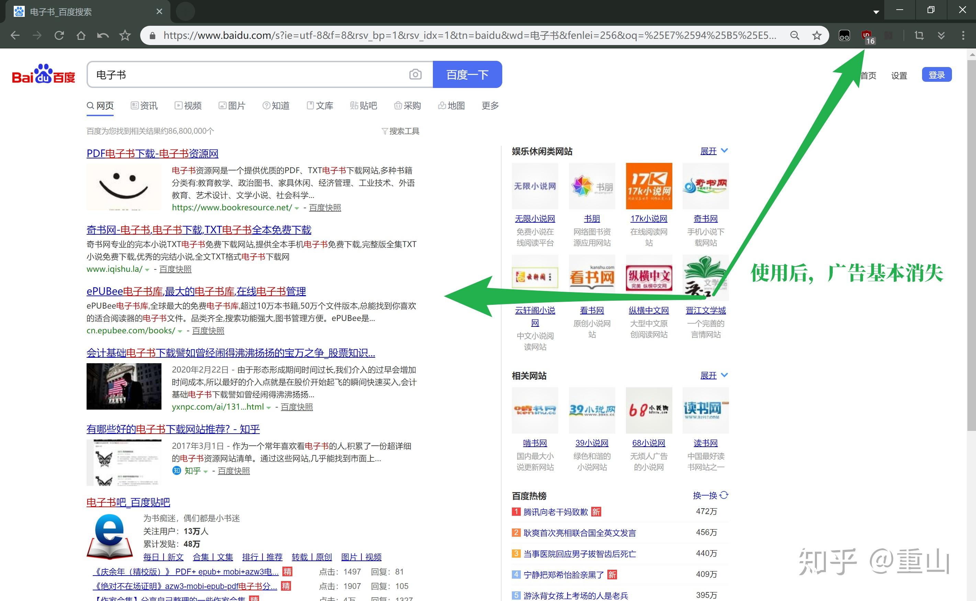The image size is (976, 601).
Task: Click the 读书网 logo image
Action: point(706,411)
